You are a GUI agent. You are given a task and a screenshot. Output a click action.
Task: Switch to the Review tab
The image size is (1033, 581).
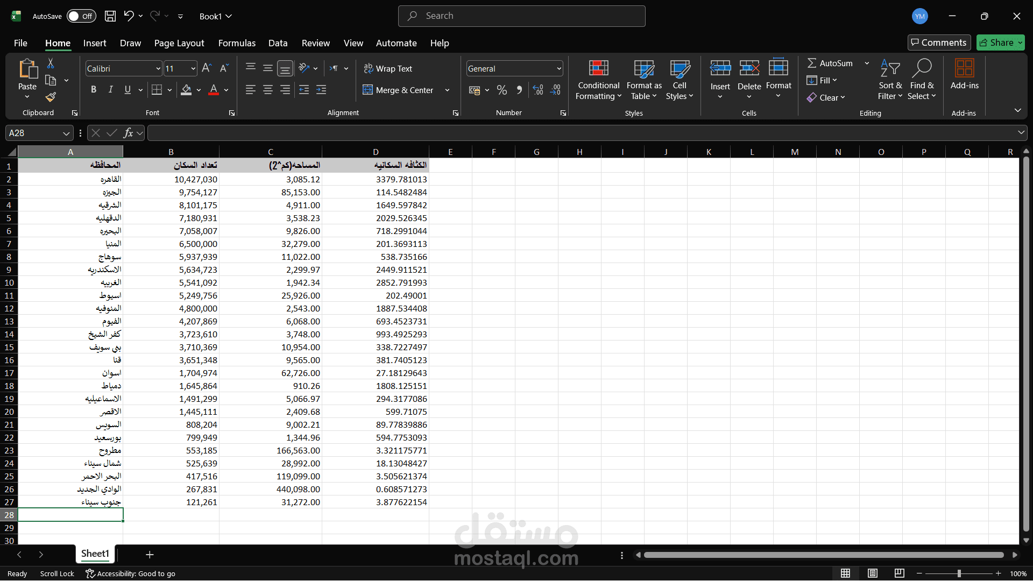coord(316,43)
